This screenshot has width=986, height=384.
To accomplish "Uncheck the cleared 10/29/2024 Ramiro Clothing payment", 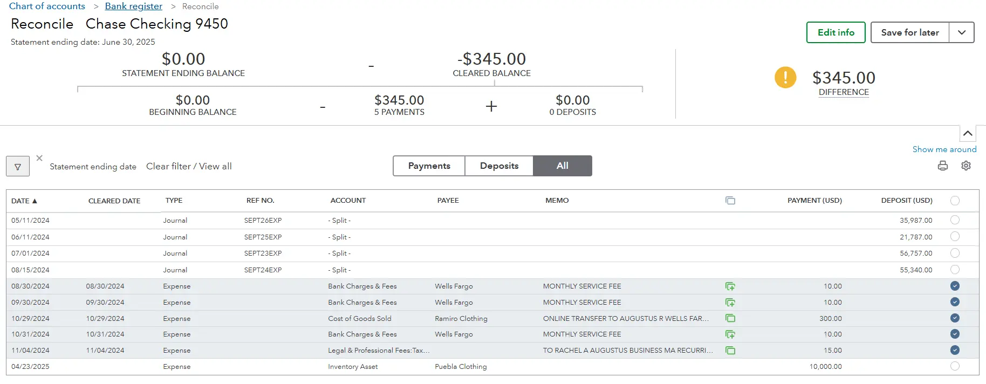I will click(x=955, y=318).
